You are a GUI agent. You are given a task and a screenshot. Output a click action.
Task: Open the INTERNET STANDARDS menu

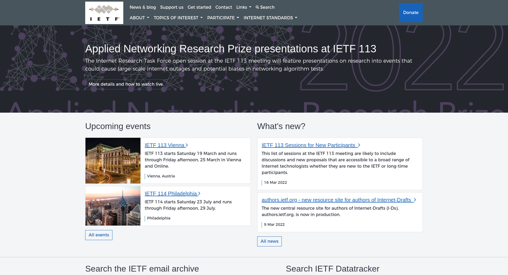point(270,18)
